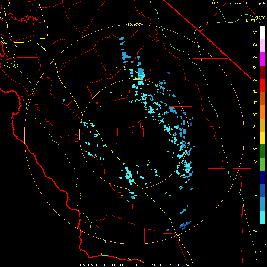Click the '58' legend scale value
The height and width of the screenshot is (267, 267).
(255, 56)
